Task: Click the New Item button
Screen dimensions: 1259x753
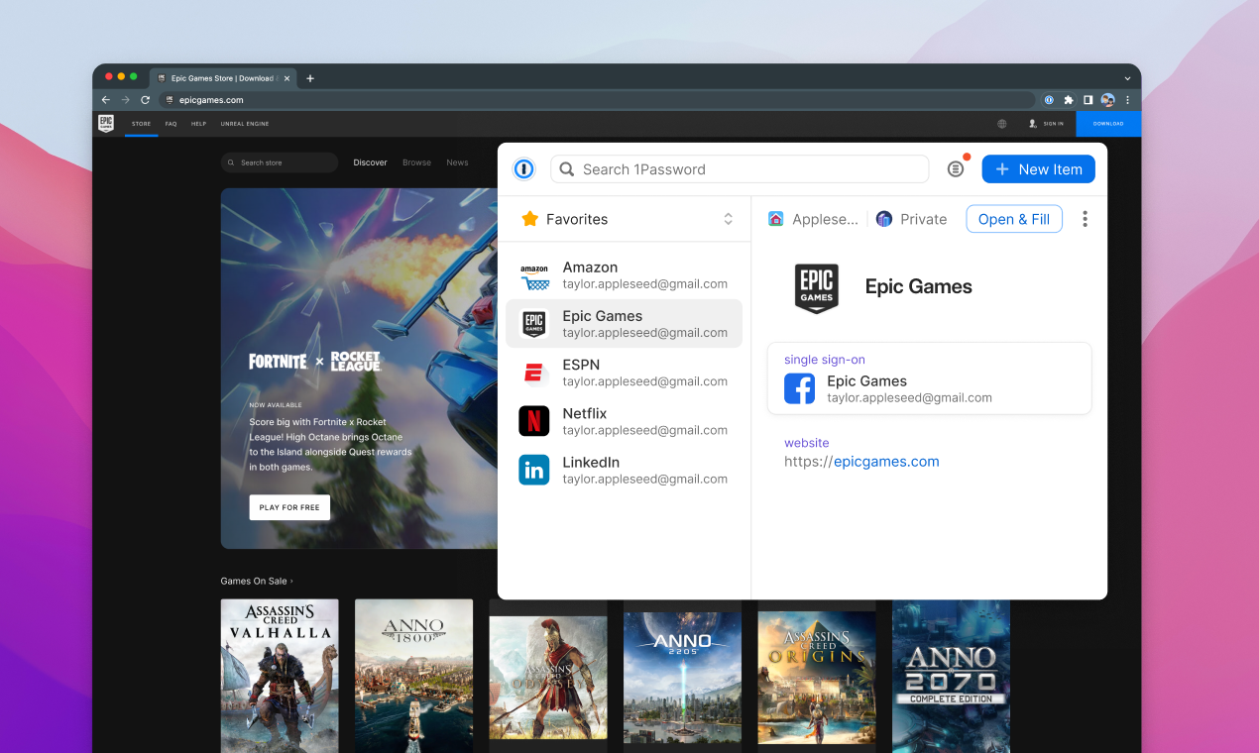Action: tap(1038, 169)
